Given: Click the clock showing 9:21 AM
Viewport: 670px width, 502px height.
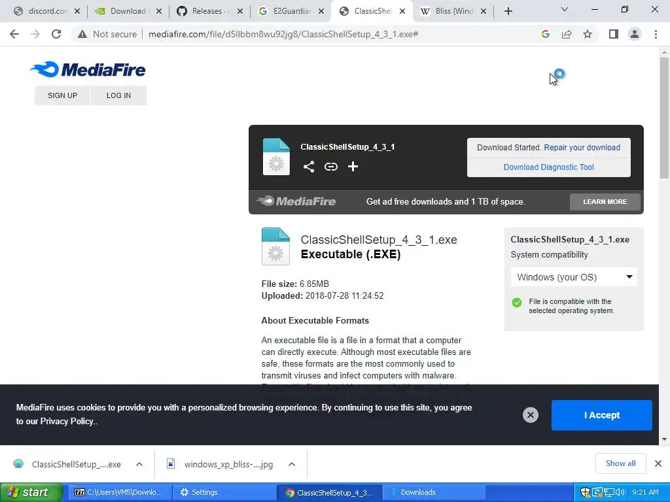Looking at the screenshot, I should click(645, 492).
